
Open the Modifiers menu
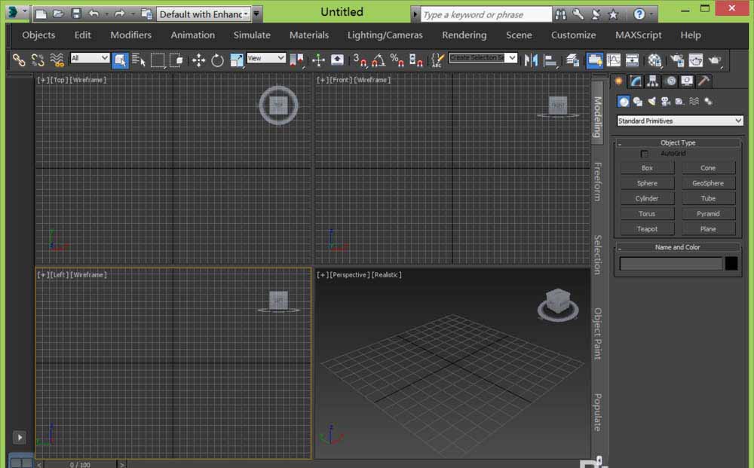[130, 35]
